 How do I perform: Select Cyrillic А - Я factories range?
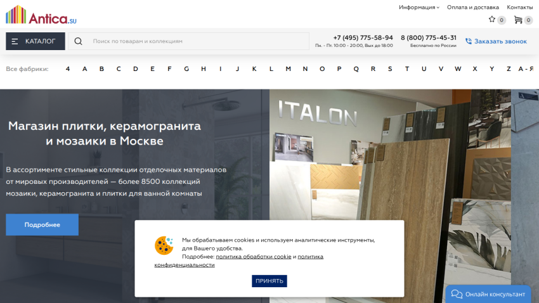click(x=526, y=69)
